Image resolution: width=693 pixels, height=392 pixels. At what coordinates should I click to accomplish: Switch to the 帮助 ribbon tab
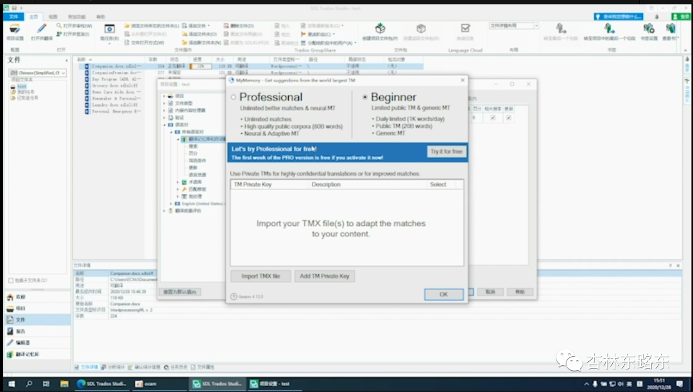coord(101,17)
